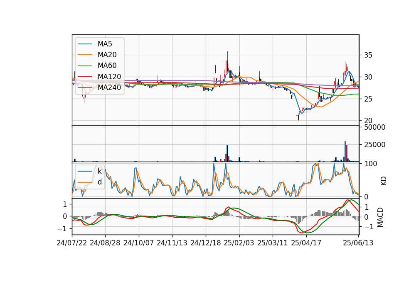Click the MACD vertical axis title
This screenshot has height=286, width=399.
pyautogui.click(x=380, y=217)
